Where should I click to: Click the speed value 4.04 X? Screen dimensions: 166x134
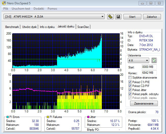[x=155, y=129]
